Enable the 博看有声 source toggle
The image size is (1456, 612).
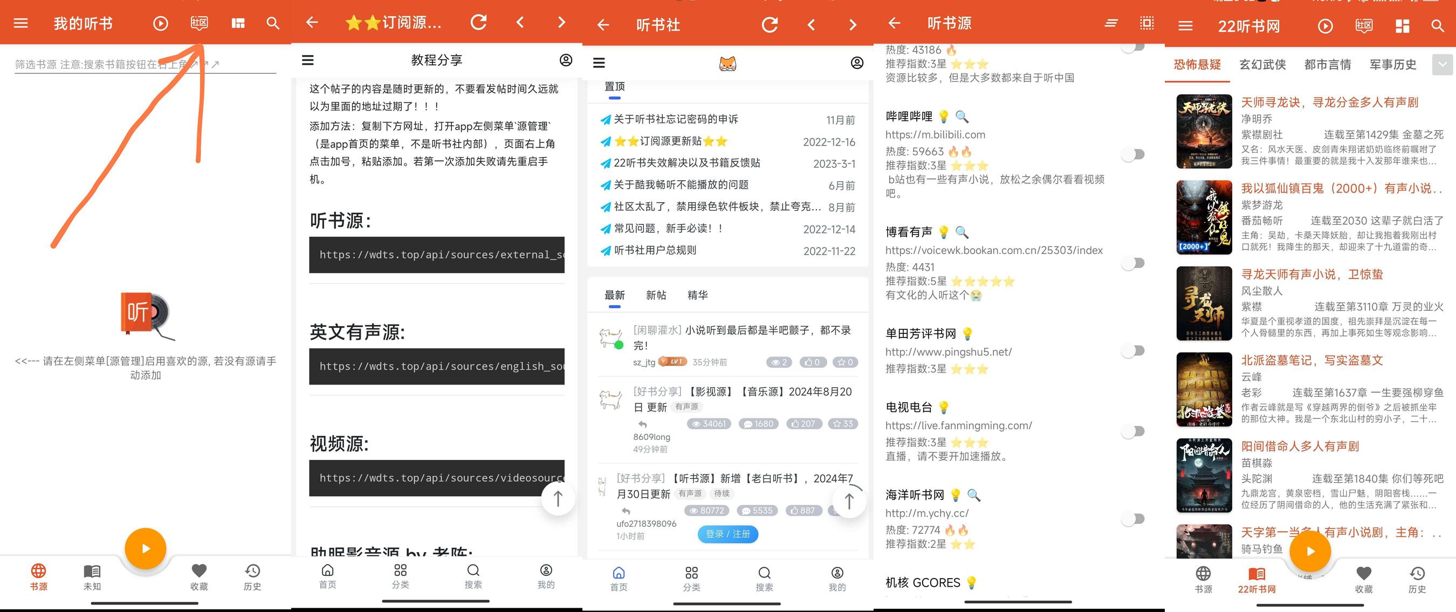tap(1134, 263)
